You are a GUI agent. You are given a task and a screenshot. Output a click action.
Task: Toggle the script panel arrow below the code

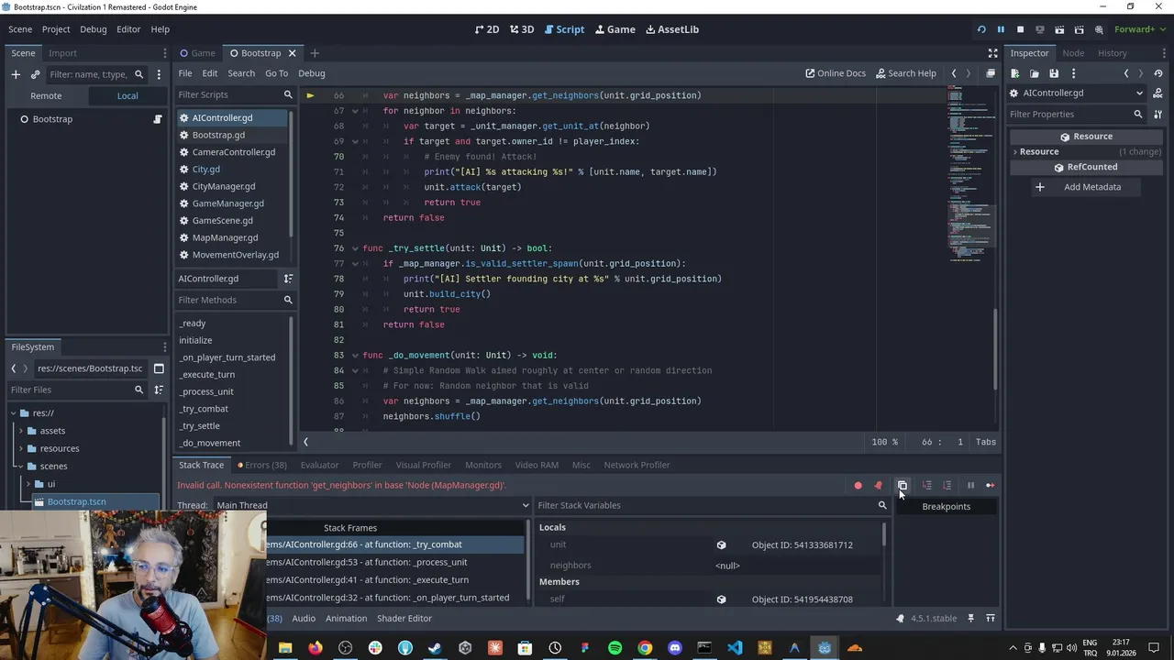pyautogui.click(x=305, y=442)
